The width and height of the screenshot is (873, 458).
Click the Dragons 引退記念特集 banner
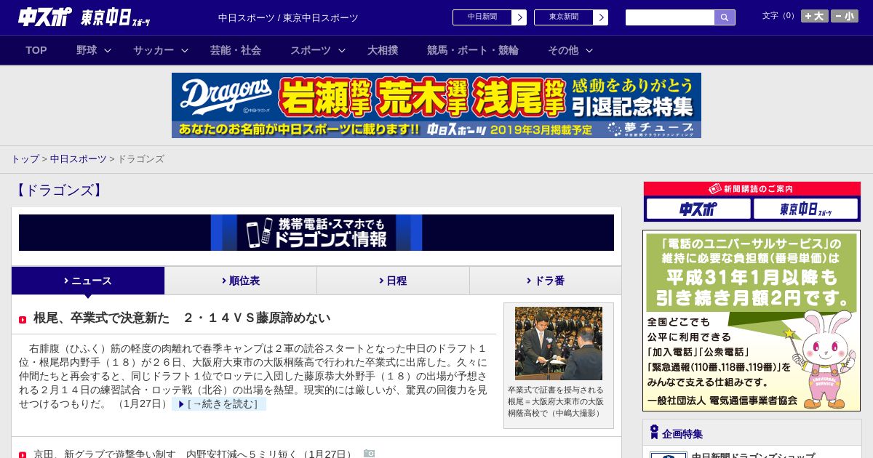(x=436, y=105)
